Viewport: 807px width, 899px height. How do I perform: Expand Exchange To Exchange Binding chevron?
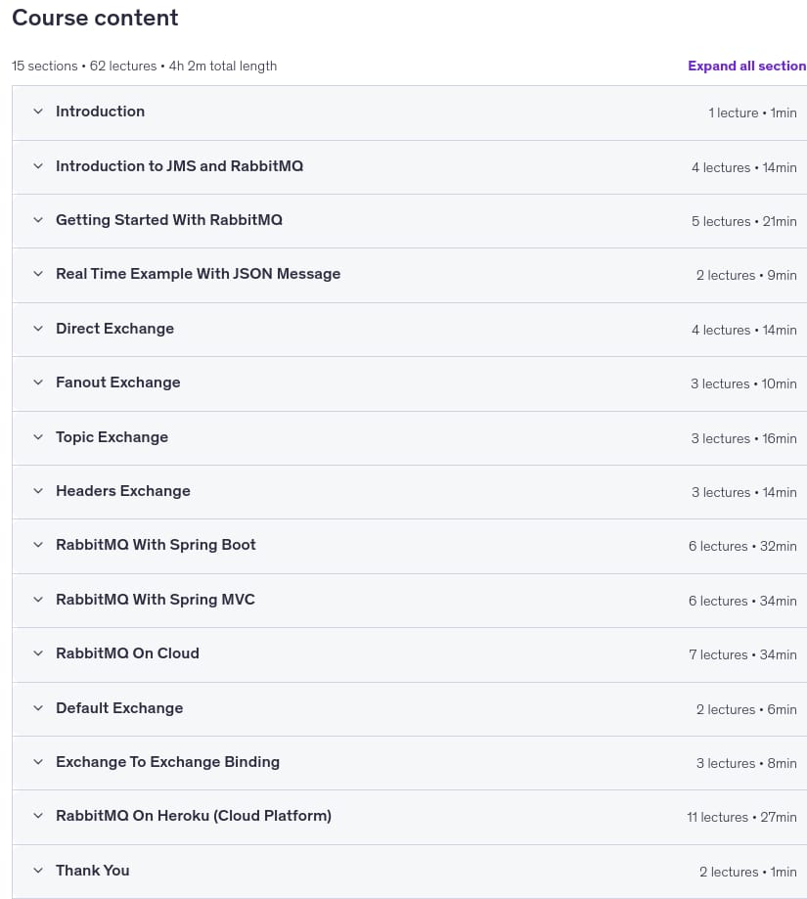coord(38,762)
